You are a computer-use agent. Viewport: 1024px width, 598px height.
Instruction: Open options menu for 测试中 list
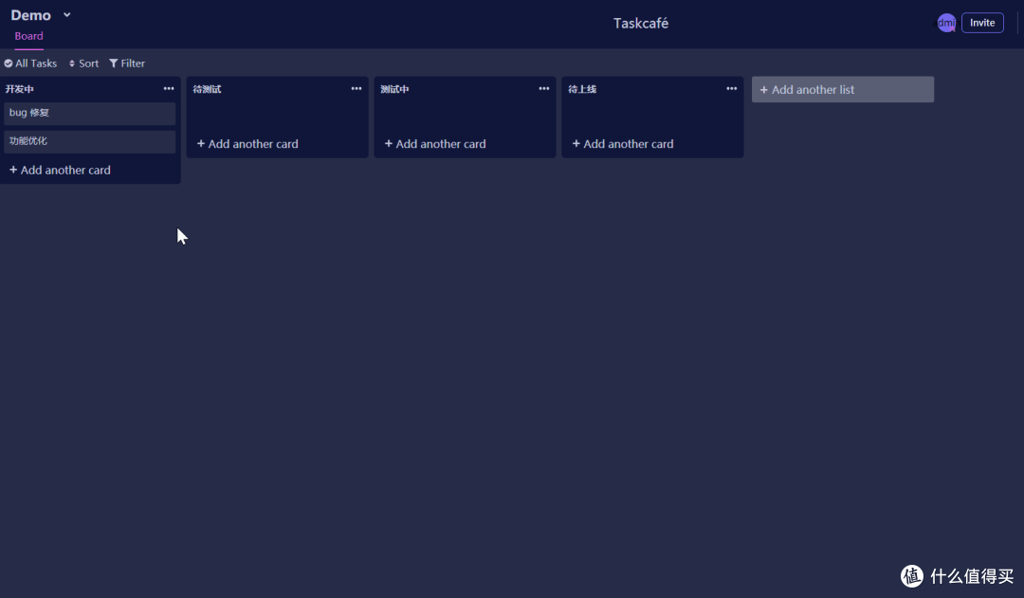coord(543,88)
